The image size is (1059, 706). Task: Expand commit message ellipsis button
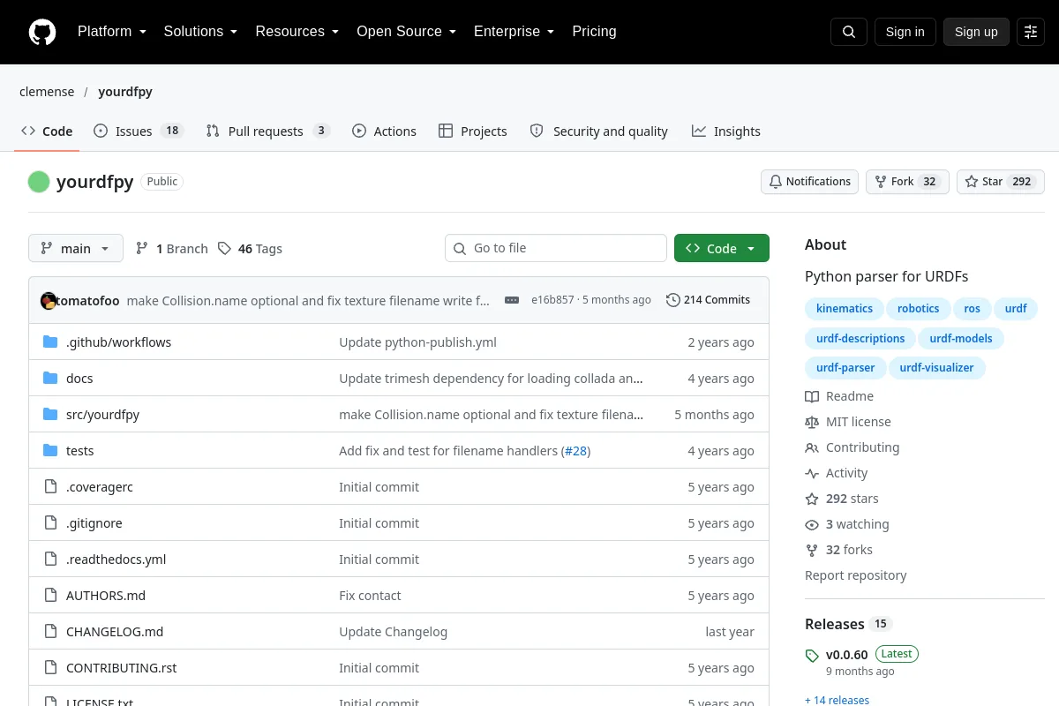512,300
